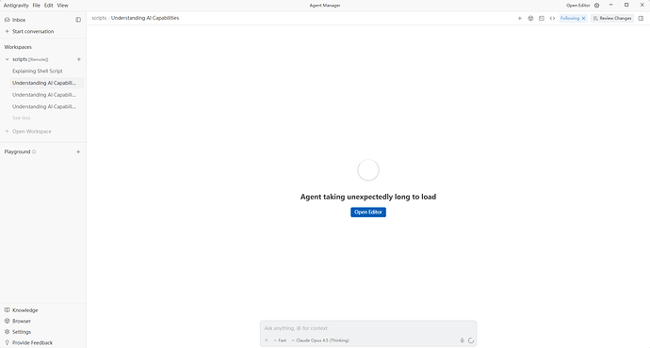The image size is (650, 348).
Task: Toggle the right side panel icon
Action: 641,18
